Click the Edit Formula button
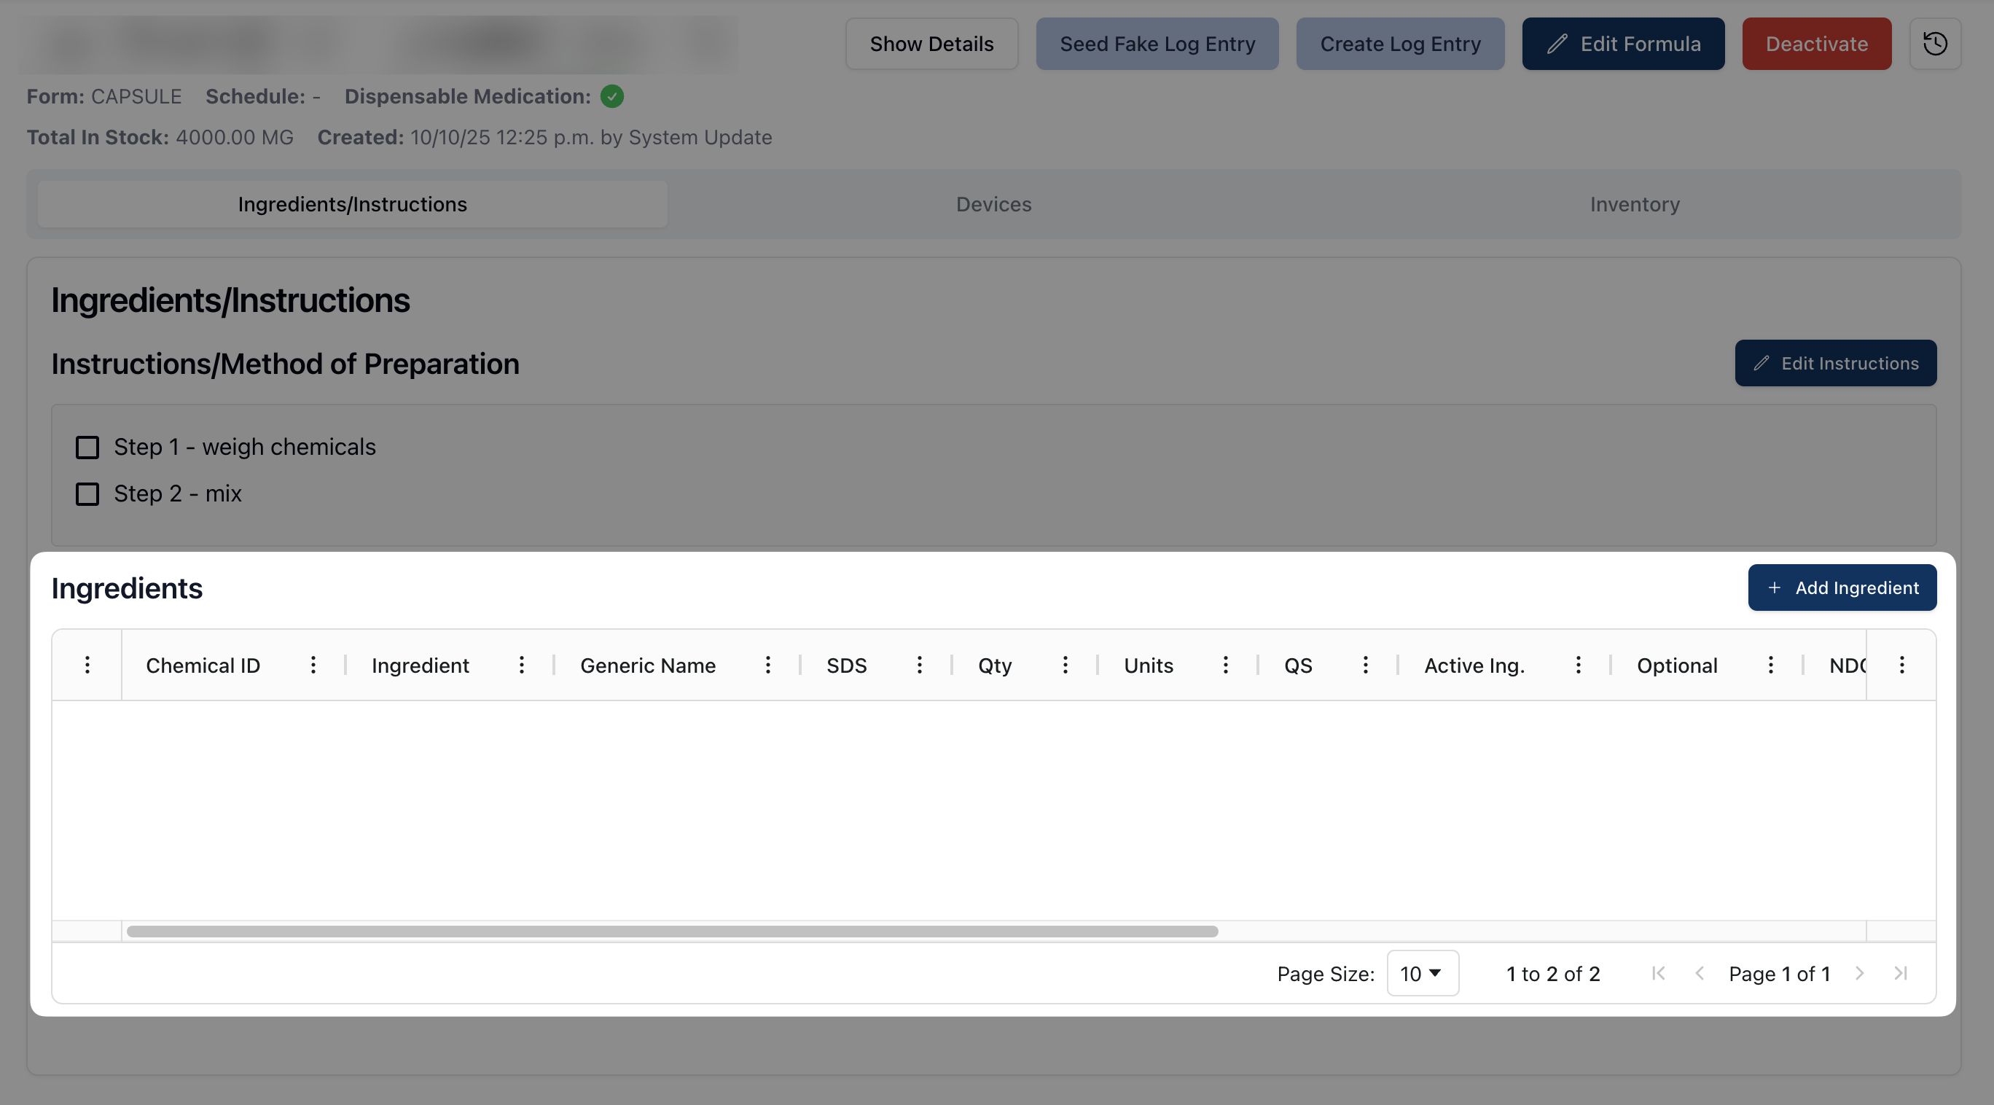The width and height of the screenshot is (1994, 1105). tap(1622, 44)
